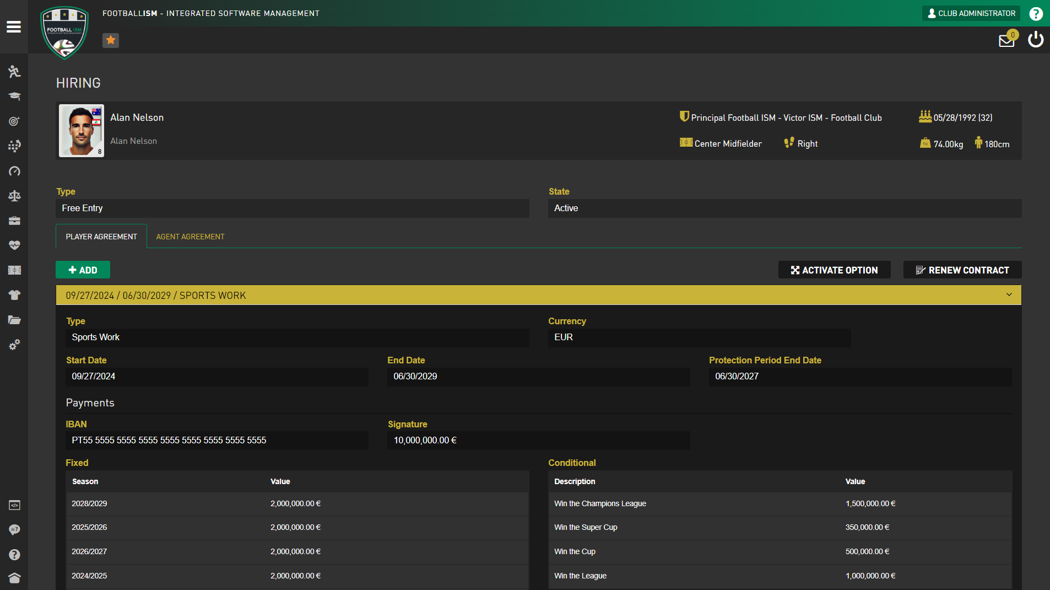Select the Win the Cup row

(780, 551)
